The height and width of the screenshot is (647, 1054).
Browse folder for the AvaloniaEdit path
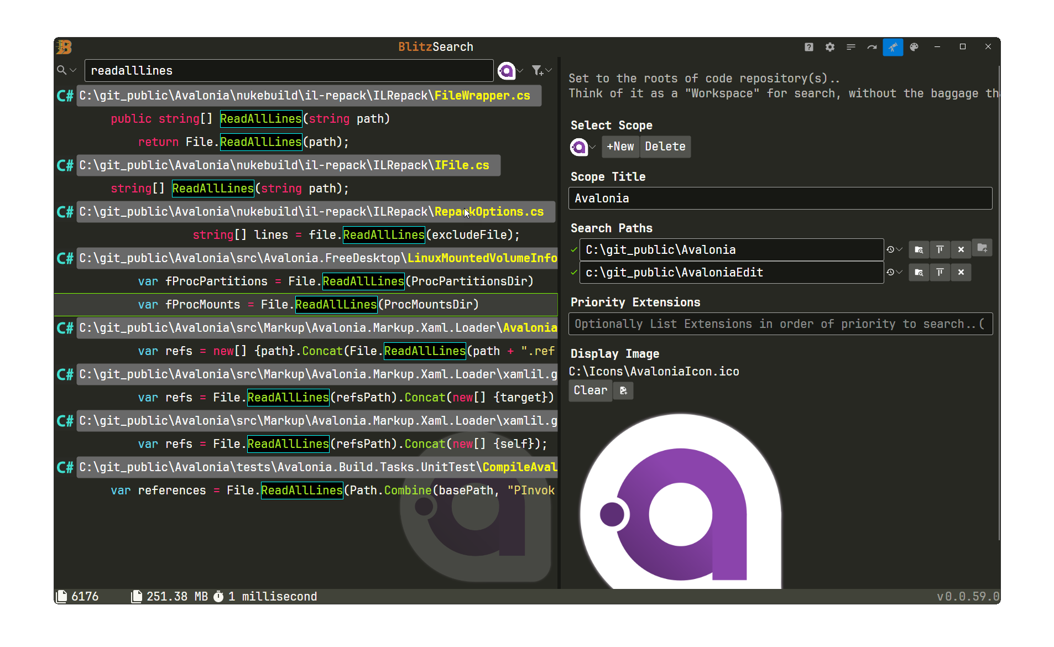[919, 273]
